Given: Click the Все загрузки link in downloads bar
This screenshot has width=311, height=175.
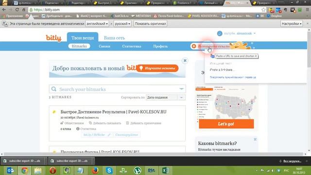Looking at the screenshot, I should [293, 161].
